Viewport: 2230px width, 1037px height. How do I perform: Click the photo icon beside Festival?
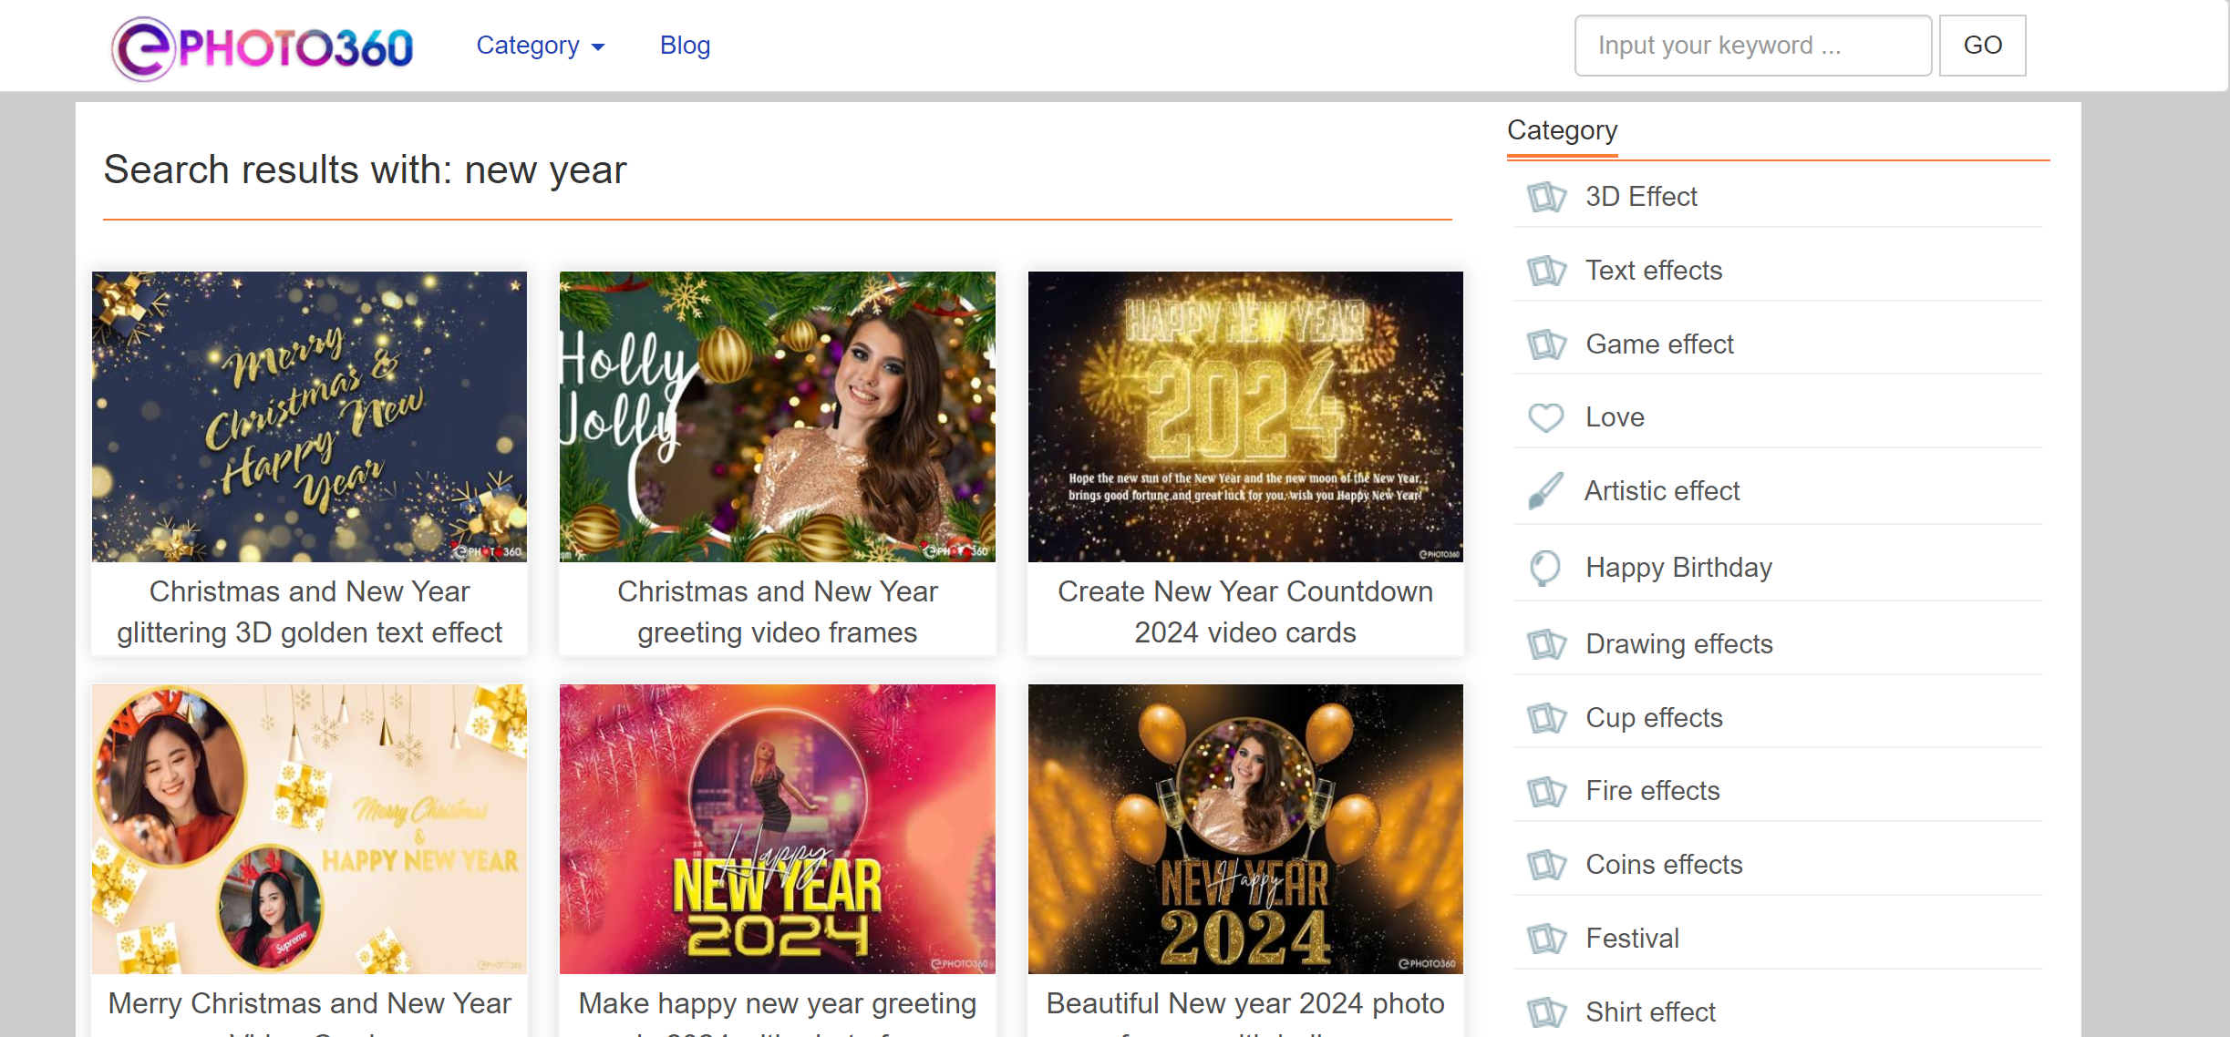(1546, 939)
